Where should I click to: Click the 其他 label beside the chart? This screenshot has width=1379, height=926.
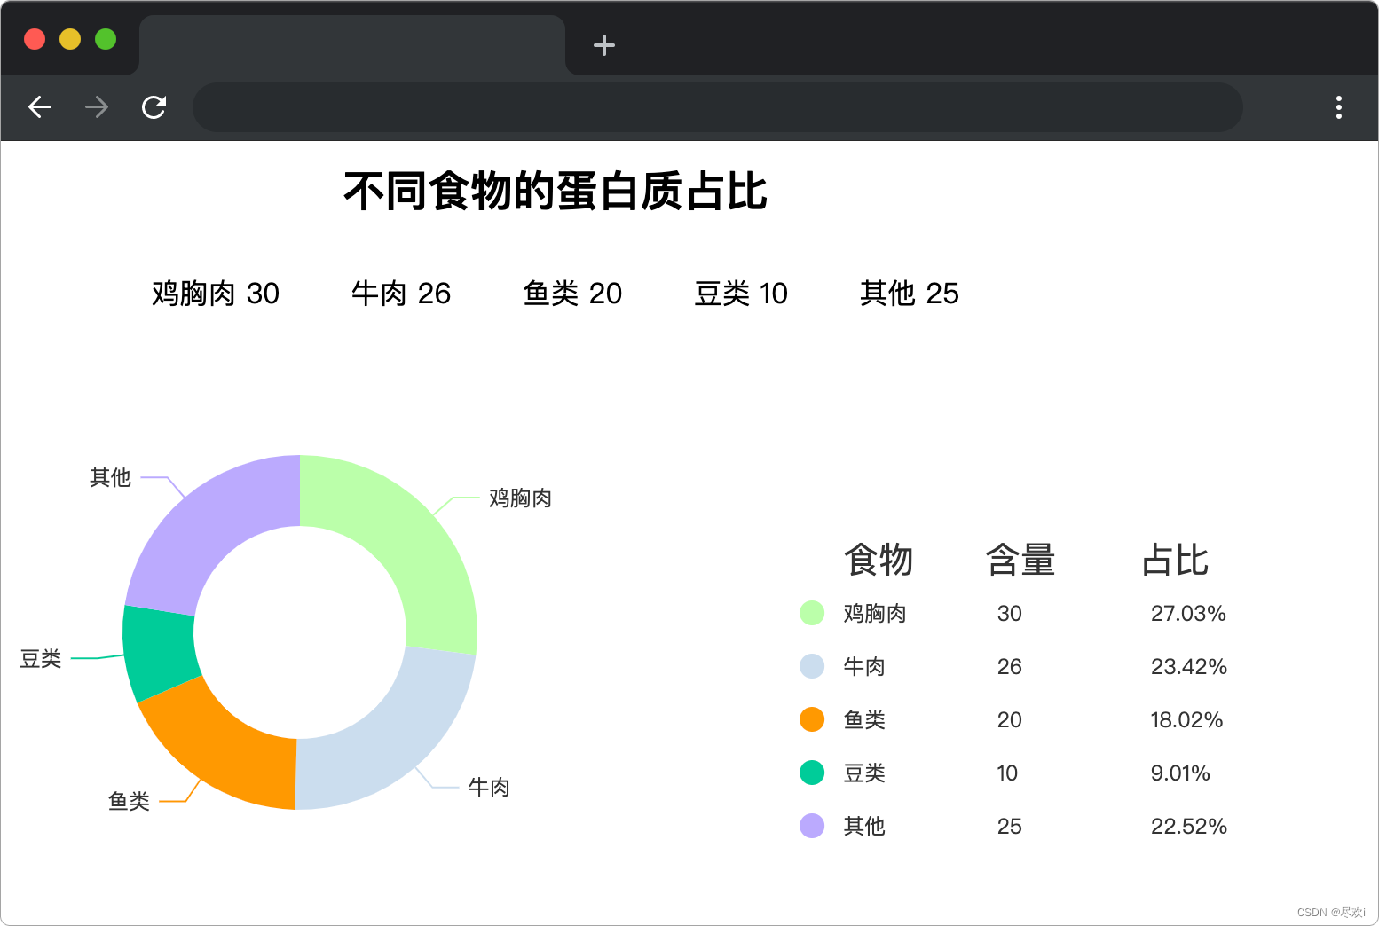(110, 478)
